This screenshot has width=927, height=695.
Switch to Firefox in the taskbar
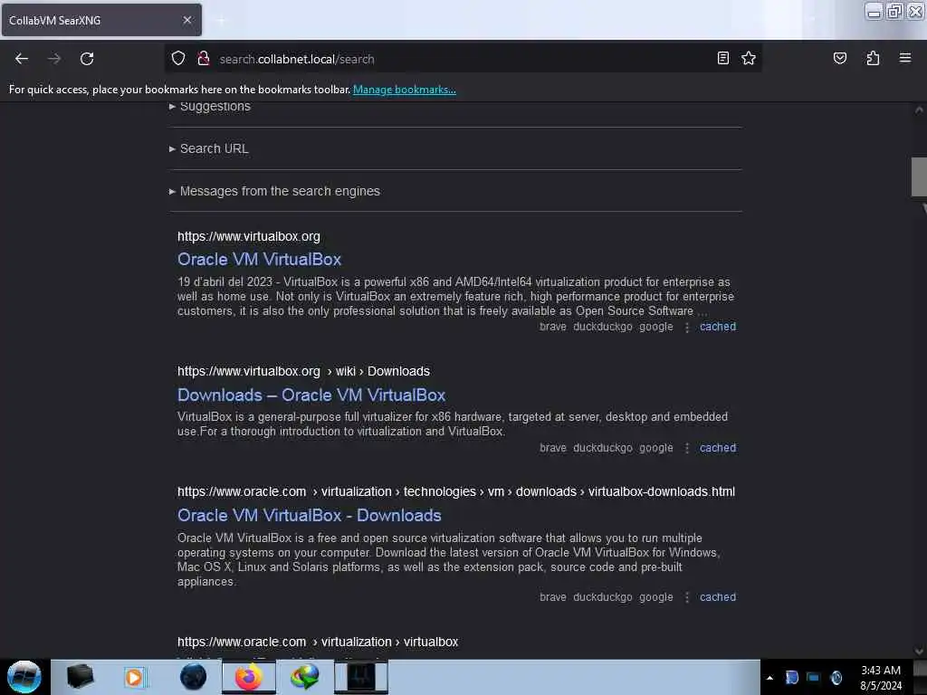[x=249, y=677]
